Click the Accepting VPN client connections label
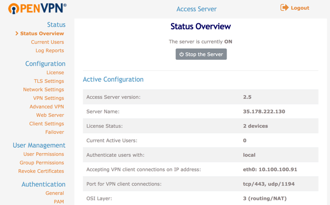 pos(144,170)
